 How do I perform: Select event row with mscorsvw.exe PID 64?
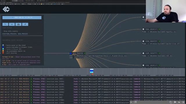92,97
